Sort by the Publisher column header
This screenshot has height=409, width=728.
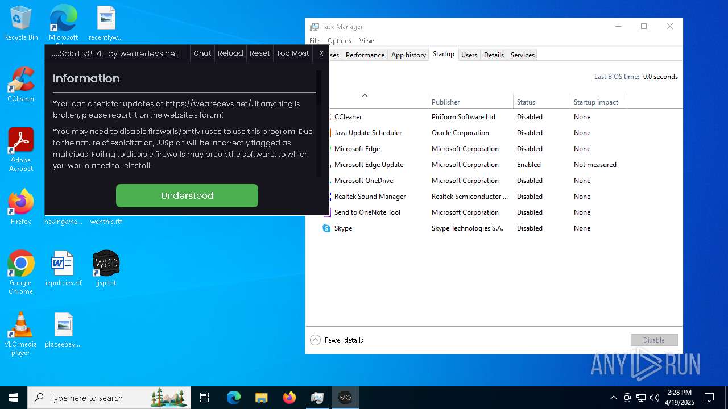(x=470, y=102)
